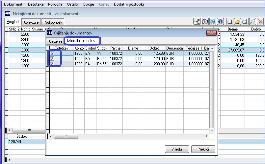Image resolution: width=265 pixels, height=164 pixels.
Task: Click dialog horizontal scrollbar right arrow
Action: [x=206, y=136]
